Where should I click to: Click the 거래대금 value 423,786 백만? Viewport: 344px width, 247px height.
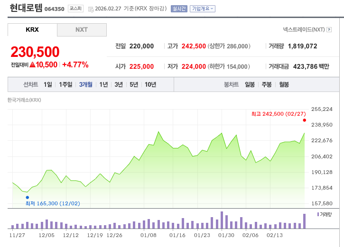click(311, 66)
